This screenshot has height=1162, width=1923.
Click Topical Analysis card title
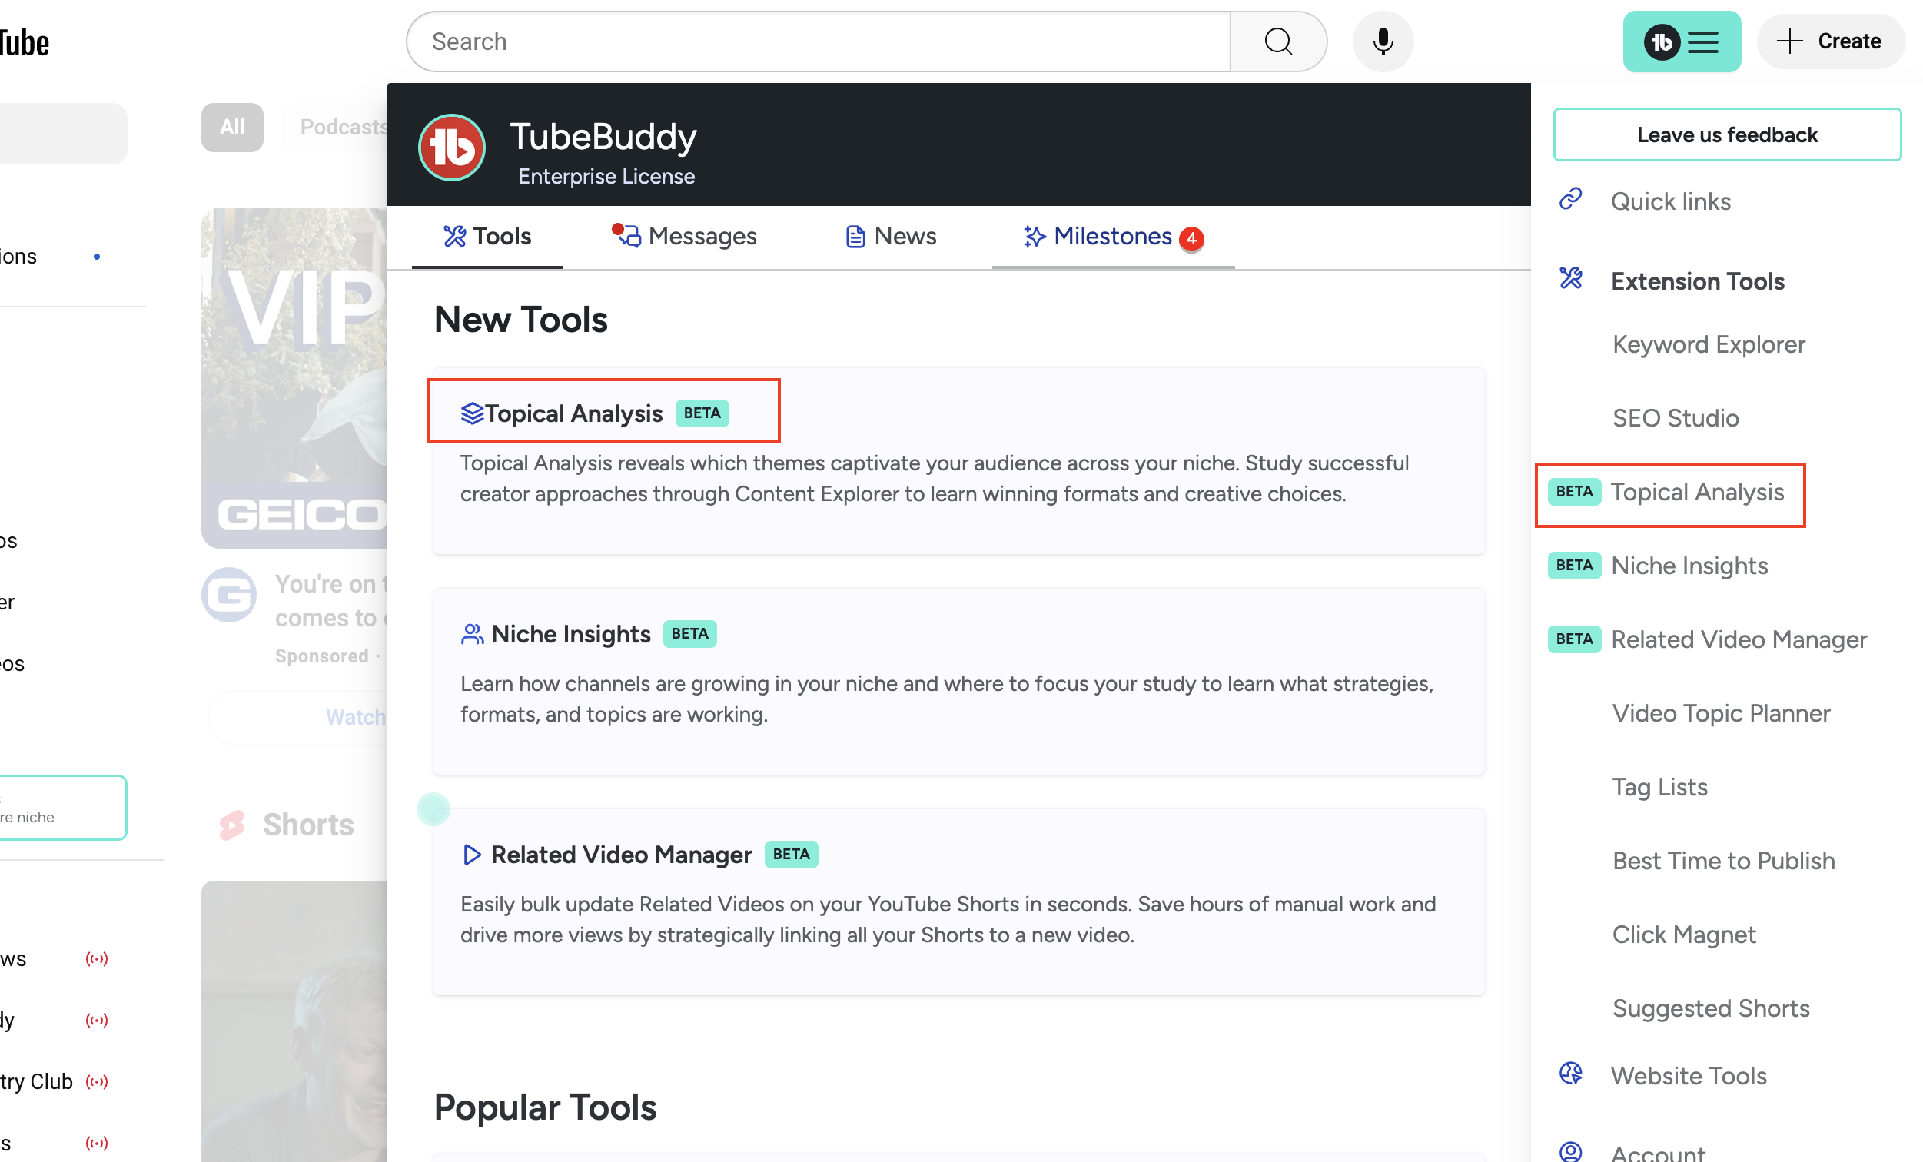(x=573, y=413)
